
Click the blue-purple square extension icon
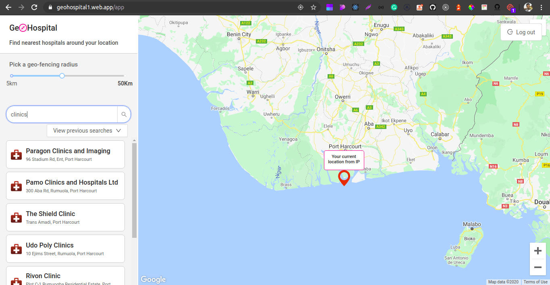click(330, 7)
